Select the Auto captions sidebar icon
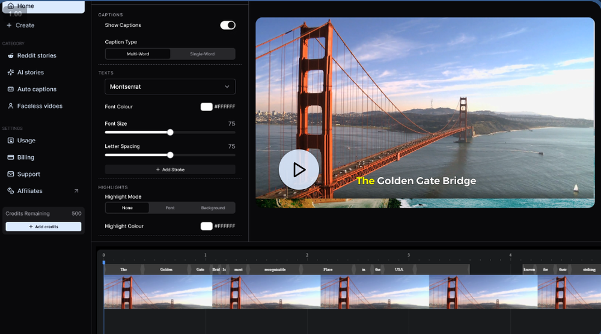 pyautogui.click(x=11, y=90)
